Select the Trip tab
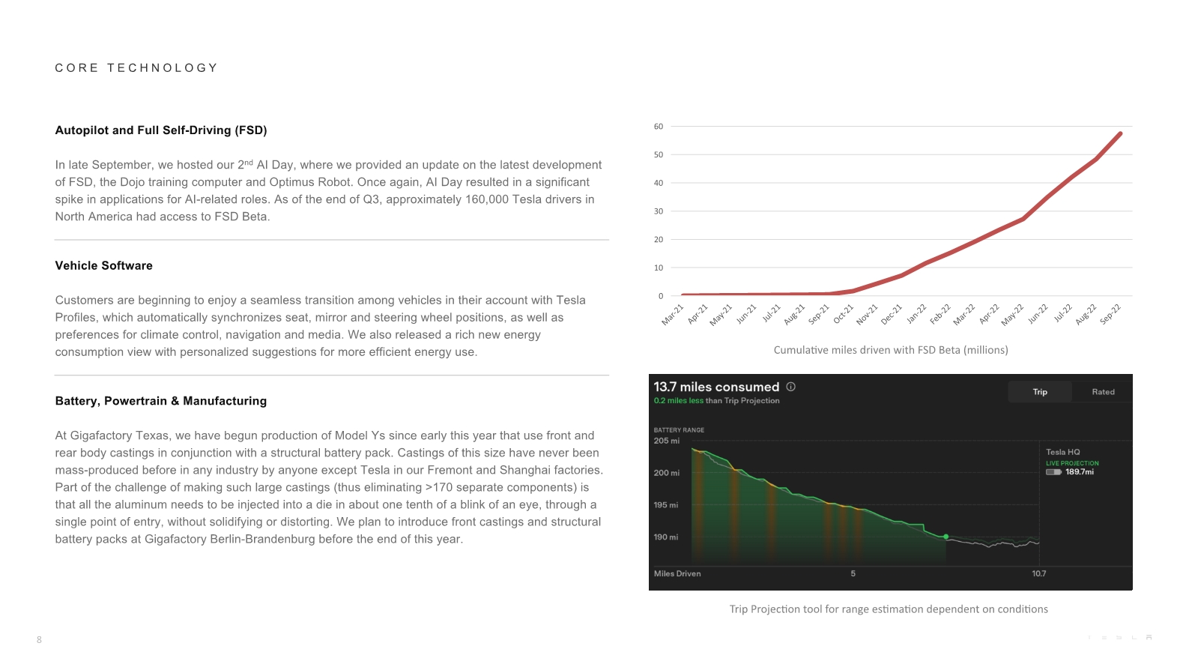 (x=1040, y=392)
